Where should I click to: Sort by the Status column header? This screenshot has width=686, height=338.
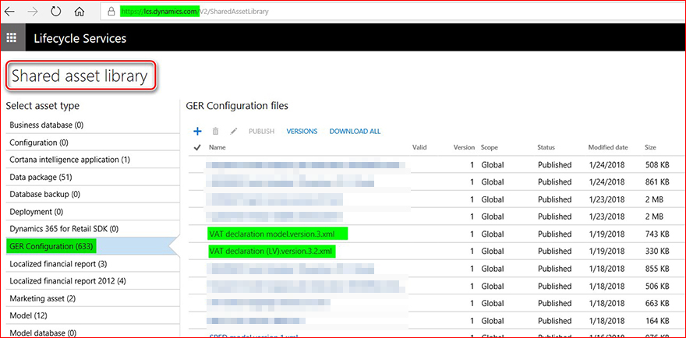tap(546, 148)
